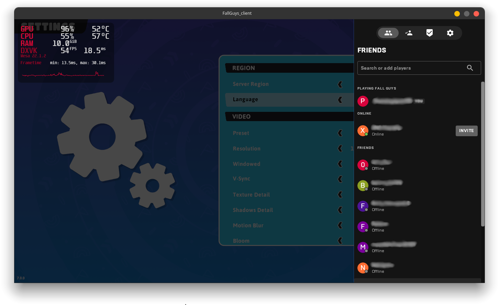Image resolution: width=499 pixels, height=305 pixels.
Task: Click the REGION section header
Action: [289, 68]
